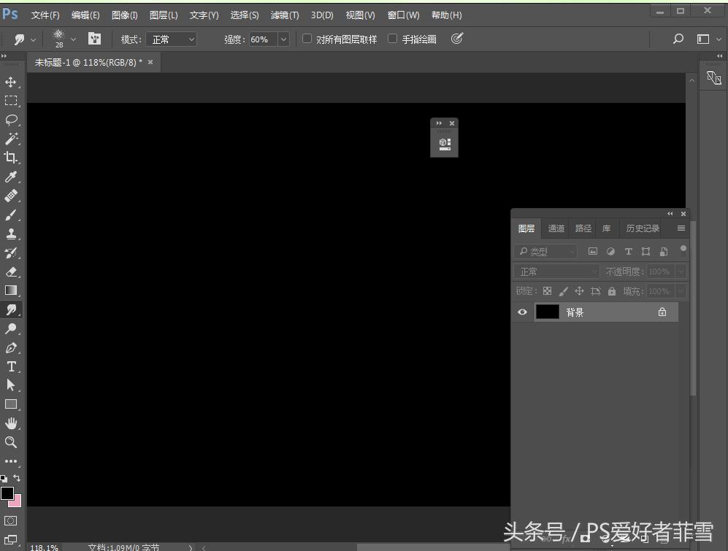This screenshot has height=551, width=728.
Task: Open the Layers panel menu button
Action: tap(680, 228)
